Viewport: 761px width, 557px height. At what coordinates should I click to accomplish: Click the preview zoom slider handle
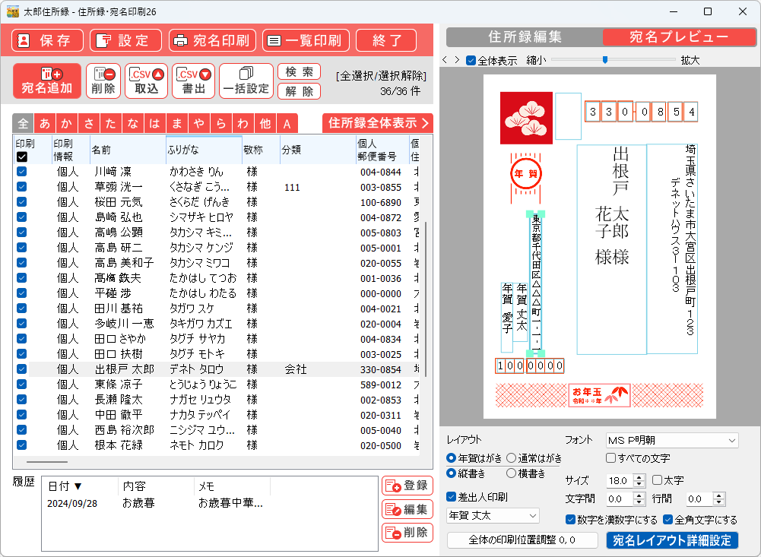pos(605,59)
